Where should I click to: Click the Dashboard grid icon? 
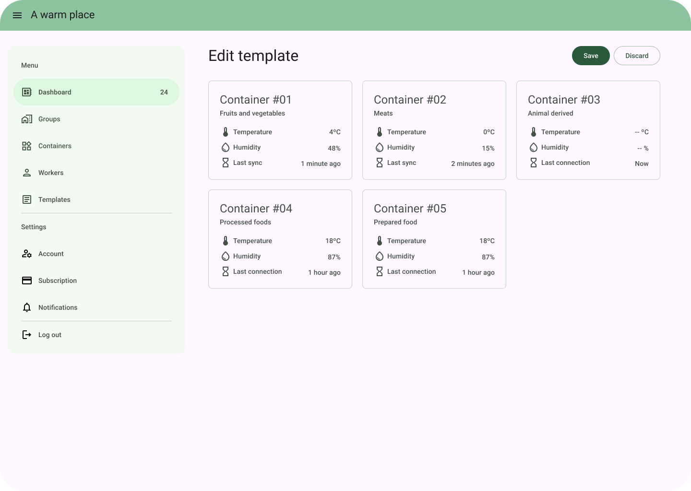click(27, 92)
